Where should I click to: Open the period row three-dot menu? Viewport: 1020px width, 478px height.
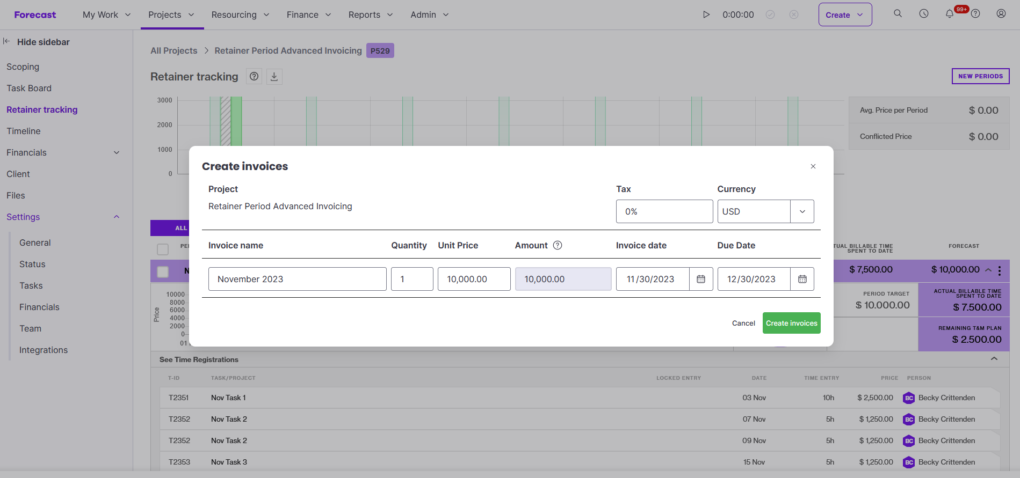pyautogui.click(x=1000, y=270)
